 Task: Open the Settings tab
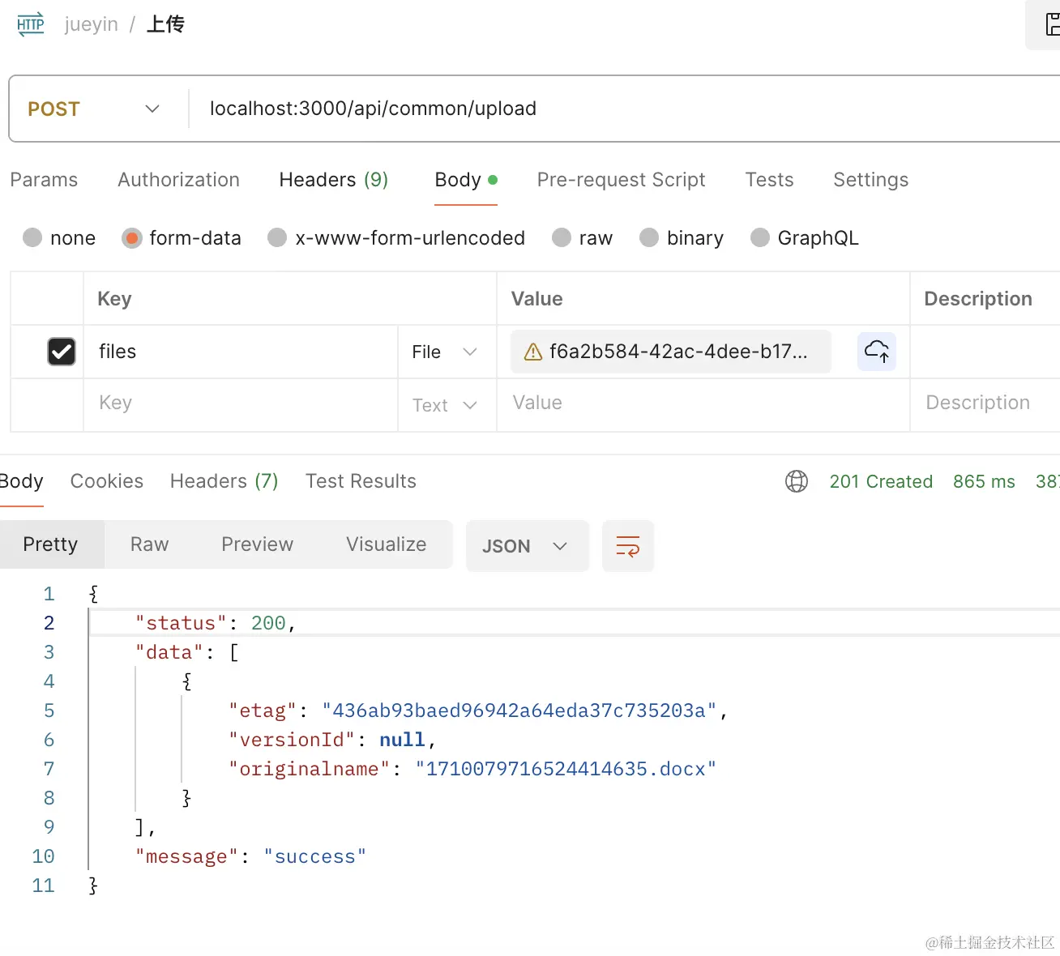[871, 180]
